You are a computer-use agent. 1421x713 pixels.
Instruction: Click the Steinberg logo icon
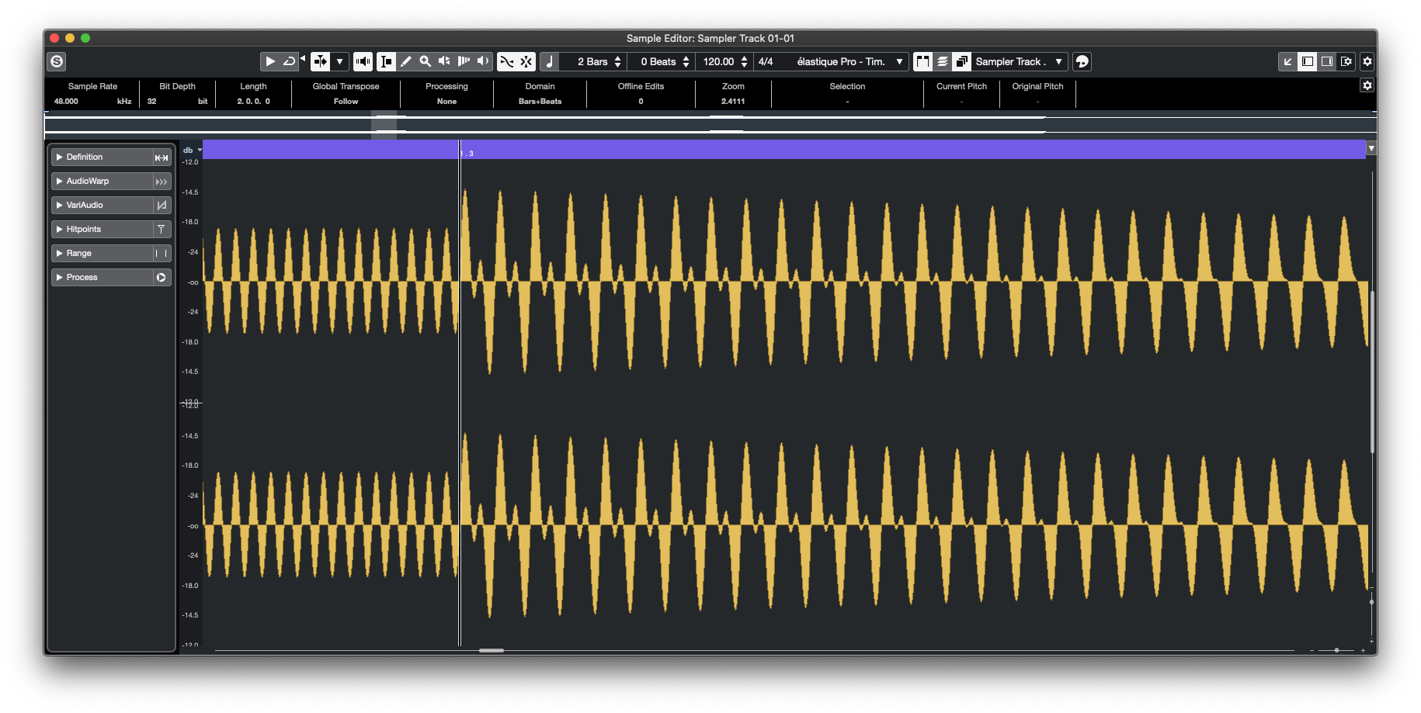pyautogui.click(x=57, y=61)
